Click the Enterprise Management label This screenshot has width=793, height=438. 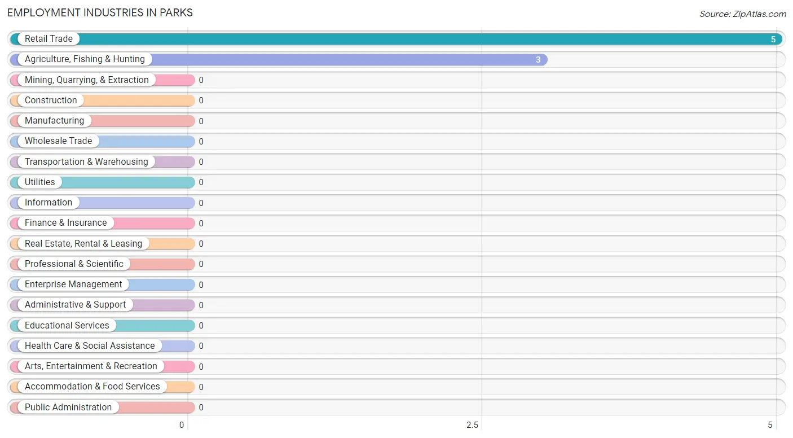pyautogui.click(x=73, y=284)
